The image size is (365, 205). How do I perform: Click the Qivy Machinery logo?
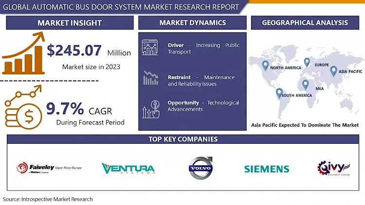click(334, 168)
